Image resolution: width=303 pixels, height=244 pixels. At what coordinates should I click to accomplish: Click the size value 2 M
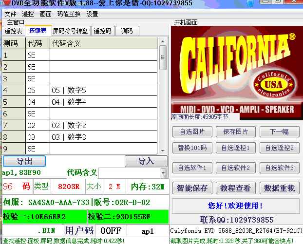pyautogui.click(x=114, y=187)
